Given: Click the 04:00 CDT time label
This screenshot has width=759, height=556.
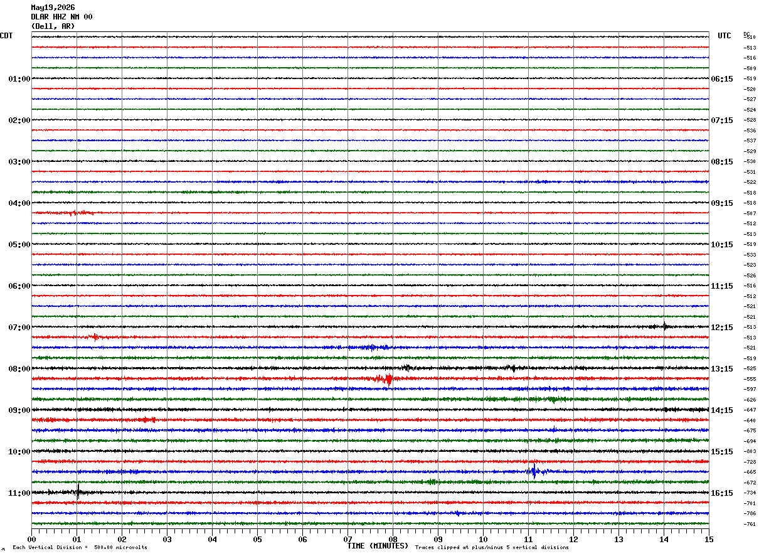Looking at the screenshot, I should (19, 203).
